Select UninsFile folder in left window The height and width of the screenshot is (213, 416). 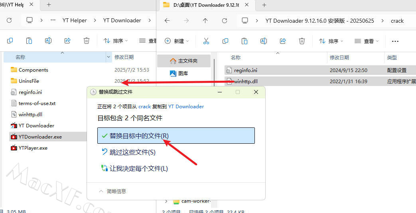click(29, 81)
